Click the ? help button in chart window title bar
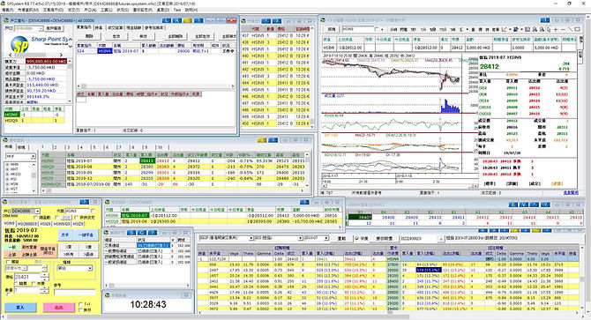Image resolution: width=591 pixels, height=320 pixels. click(x=545, y=20)
